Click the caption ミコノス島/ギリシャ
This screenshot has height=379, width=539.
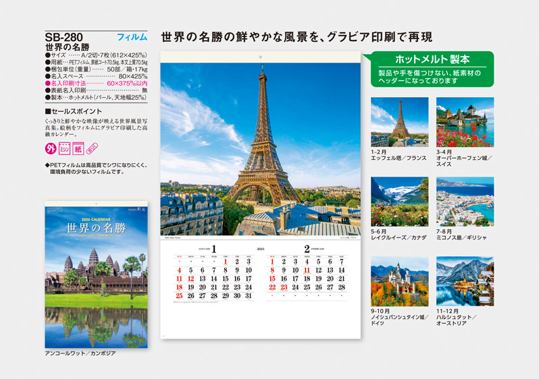(x=461, y=237)
